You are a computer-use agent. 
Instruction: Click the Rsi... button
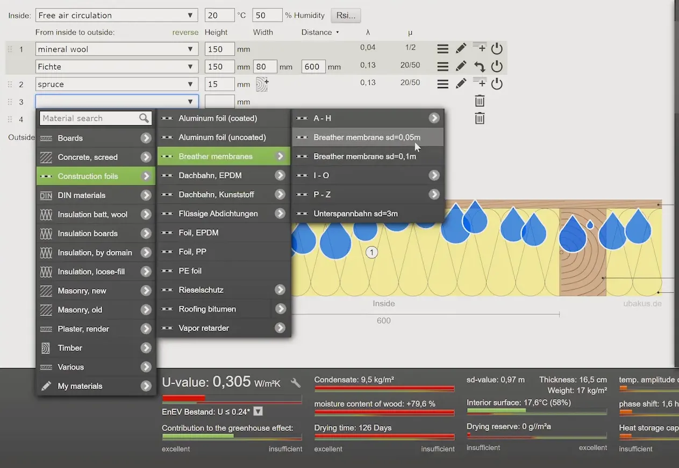click(x=346, y=16)
